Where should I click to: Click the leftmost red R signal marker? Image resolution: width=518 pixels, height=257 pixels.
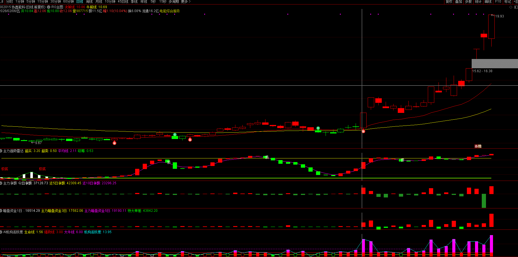coord(114,143)
